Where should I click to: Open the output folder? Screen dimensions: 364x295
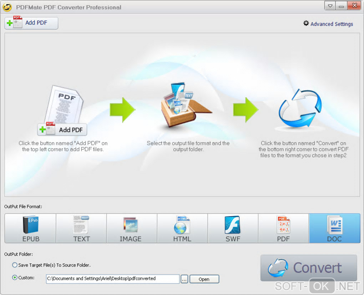coord(204,279)
